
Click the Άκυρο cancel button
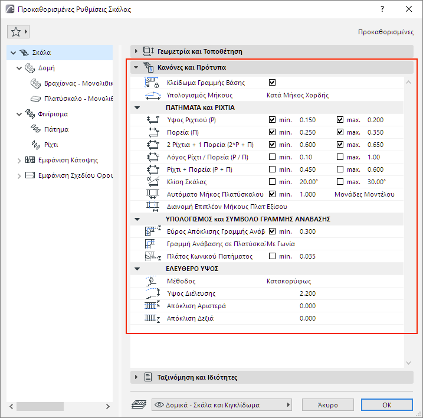point(328,405)
